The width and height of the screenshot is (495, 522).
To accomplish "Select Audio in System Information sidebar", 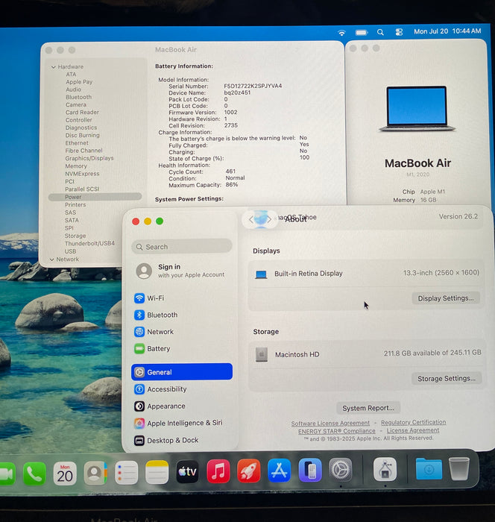I will tap(73, 89).
